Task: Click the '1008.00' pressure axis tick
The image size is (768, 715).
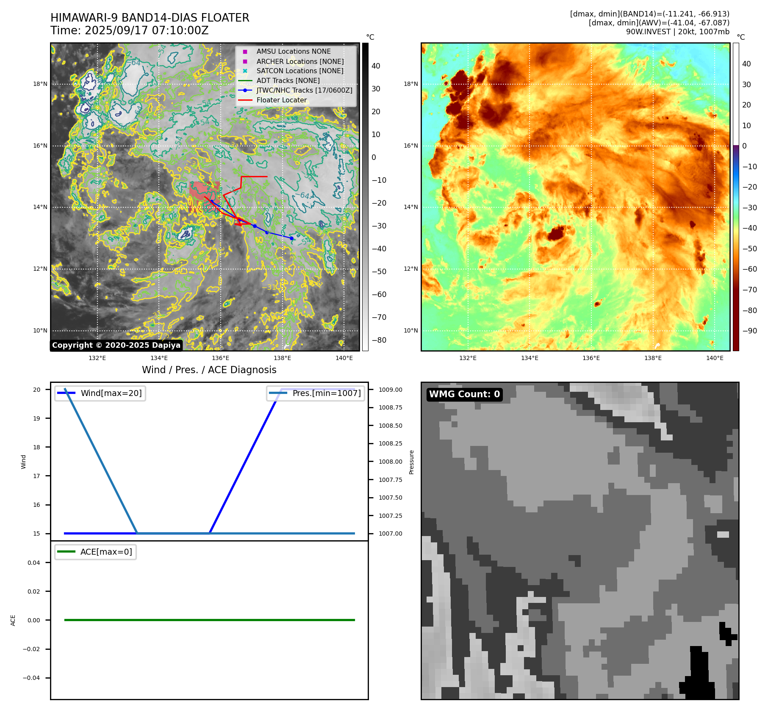Action: pyautogui.click(x=391, y=462)
